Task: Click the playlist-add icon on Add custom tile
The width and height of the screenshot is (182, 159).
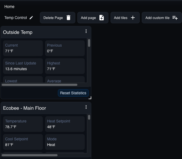Action: point(175,18)
